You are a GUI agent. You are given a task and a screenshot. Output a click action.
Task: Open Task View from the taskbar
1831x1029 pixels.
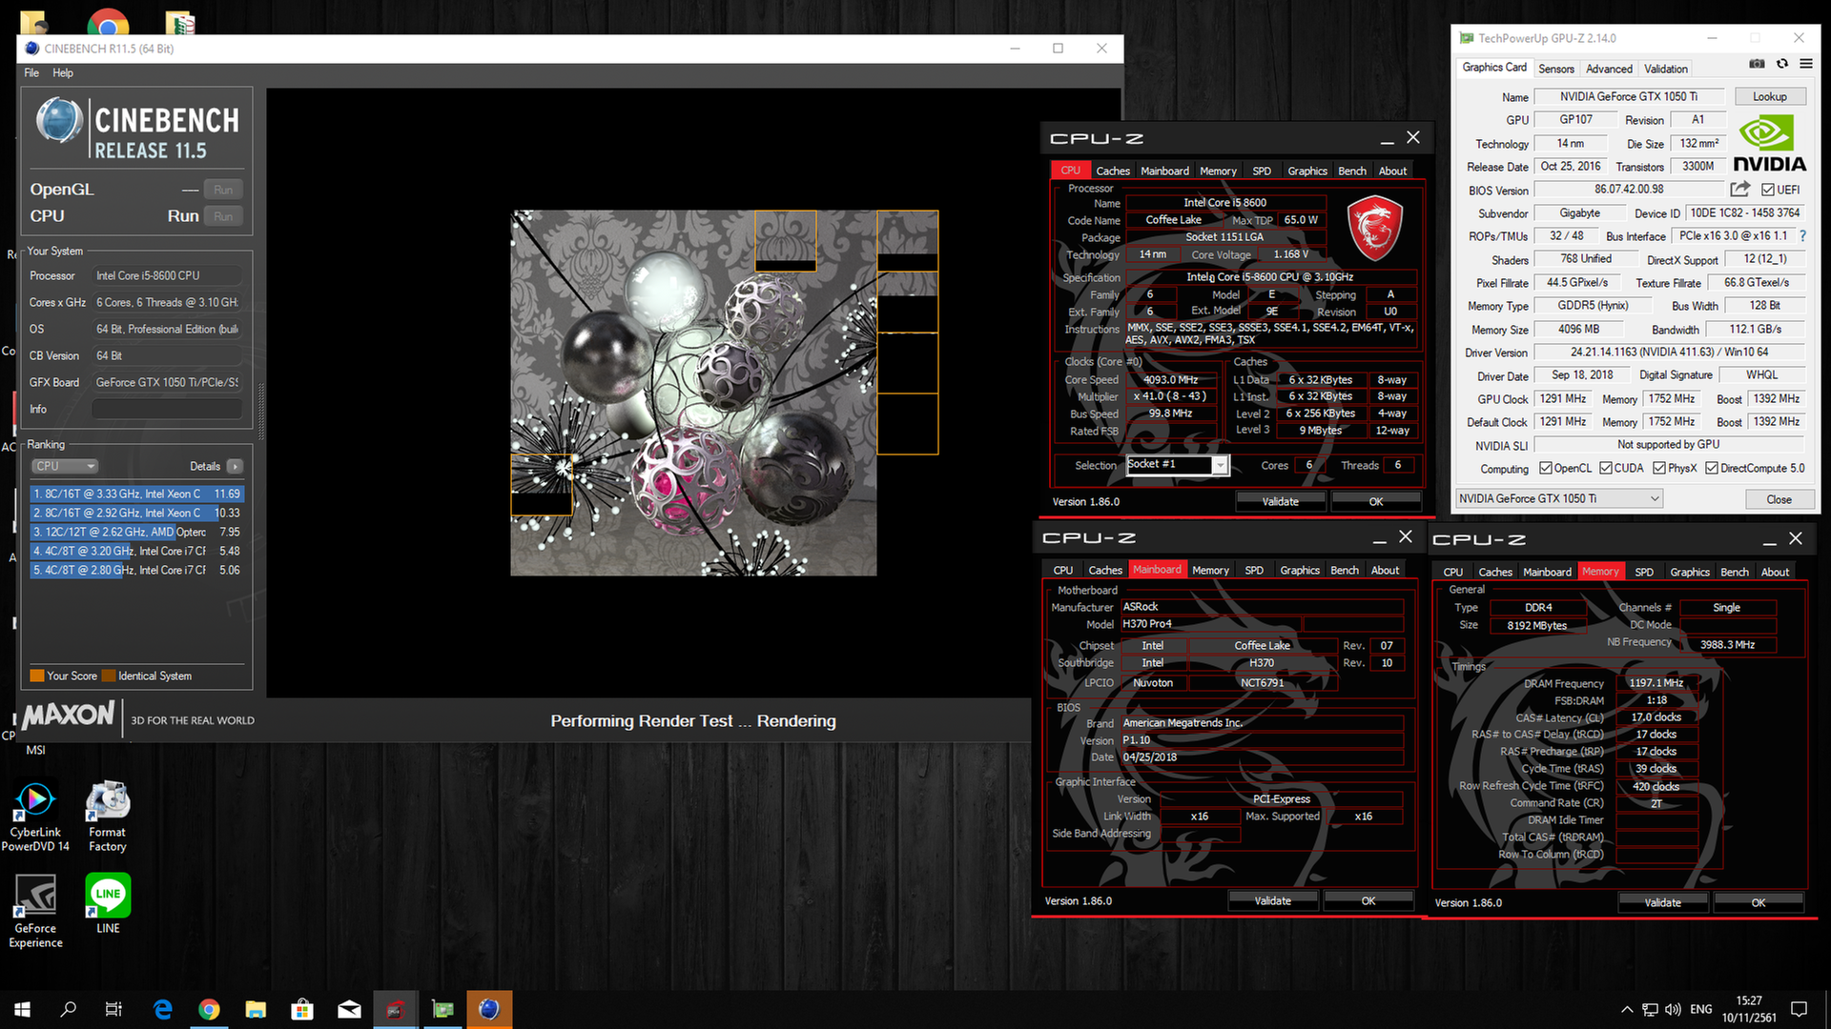click(x=113, y=1009)
